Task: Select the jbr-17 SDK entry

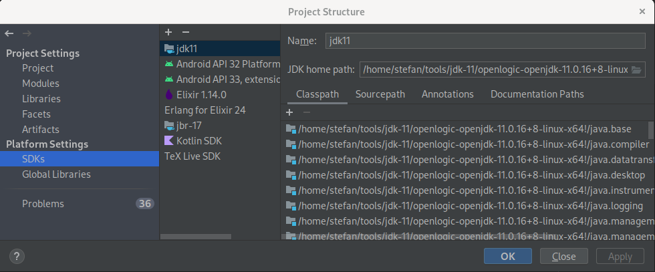Action: [189, 126]
